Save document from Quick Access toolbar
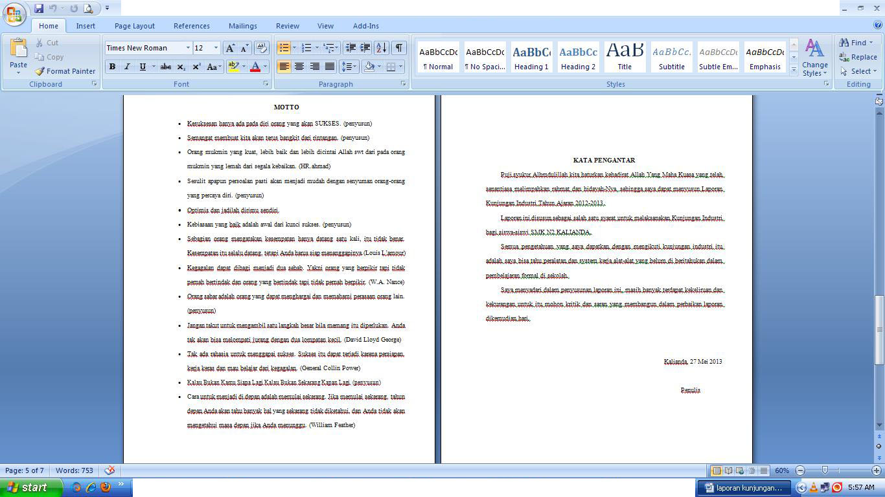Image resolution: width=885 pixels, height=497 pixels. pyautogui.click(x=39, y=8)
